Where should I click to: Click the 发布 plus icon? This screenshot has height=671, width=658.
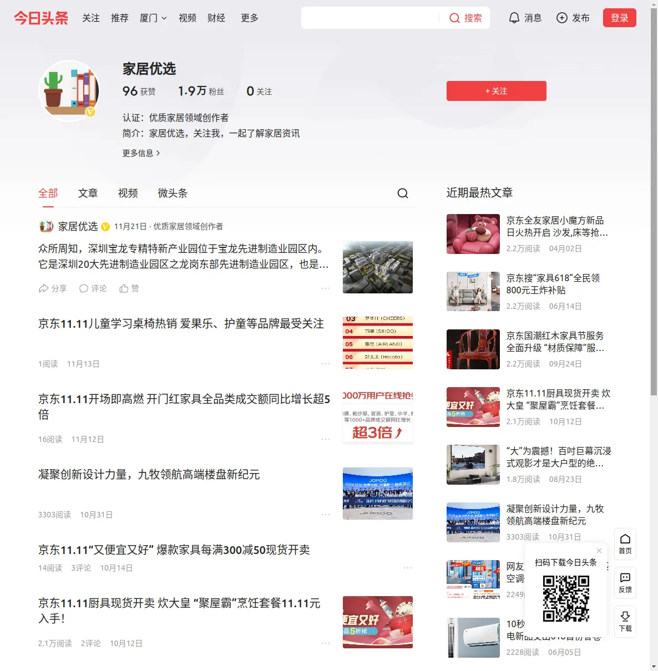[x=562, y=18]
